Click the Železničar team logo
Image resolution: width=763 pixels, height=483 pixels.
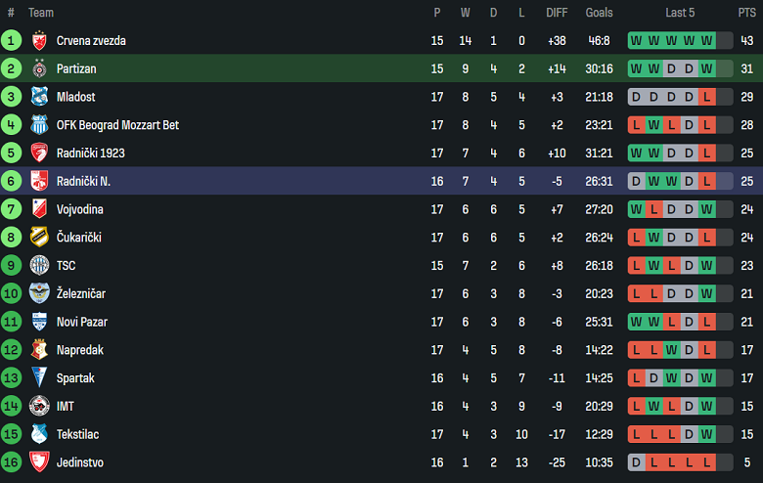point(39,293)
